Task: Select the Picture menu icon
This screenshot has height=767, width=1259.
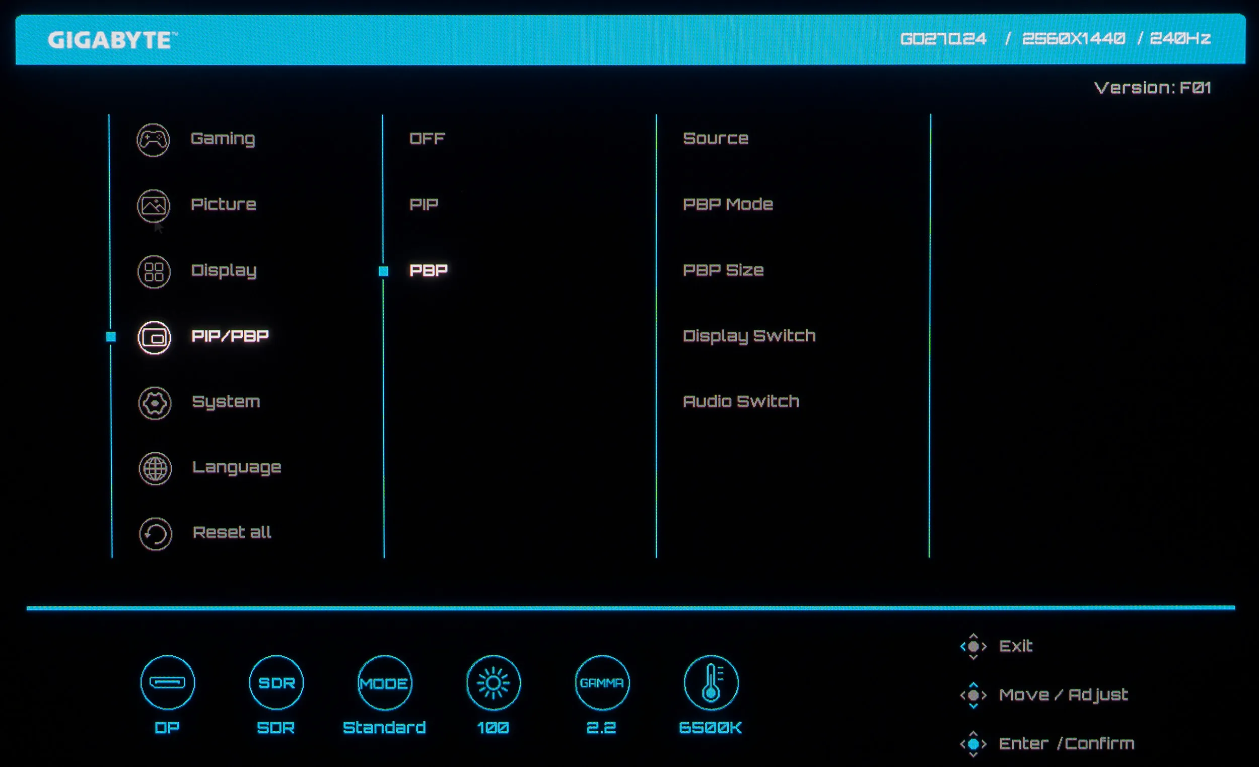Action: coord(153,205)
